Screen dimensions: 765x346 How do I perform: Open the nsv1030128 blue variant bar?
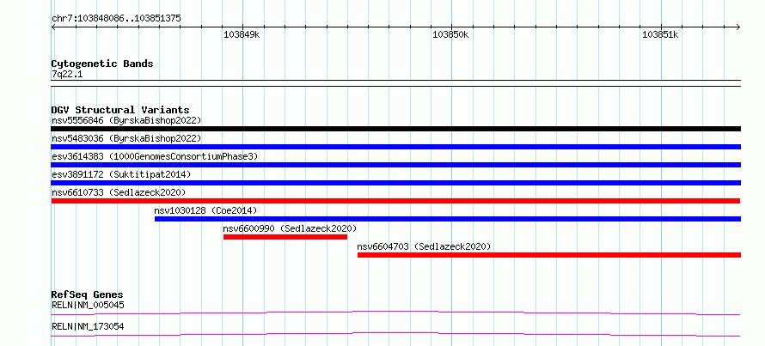point(447,219)
